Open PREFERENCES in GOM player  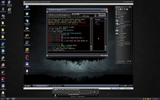tap(81, 96)
